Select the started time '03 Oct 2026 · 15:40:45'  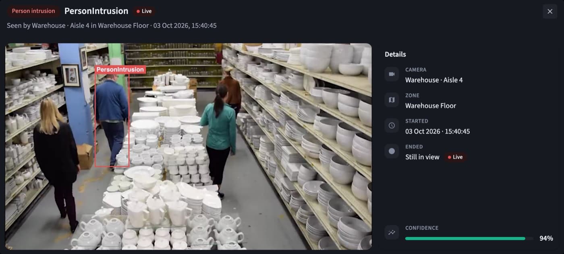[438, 131]
